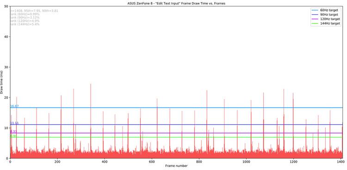Click the green 144Hz legend line swatch
The height and width of the screenshot is (170, 347).
click(315, 23)
